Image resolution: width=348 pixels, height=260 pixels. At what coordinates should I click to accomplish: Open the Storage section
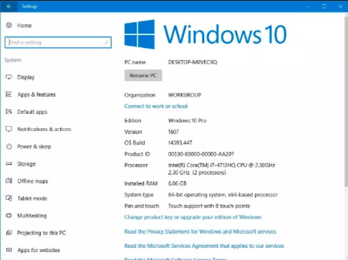(x=26, y=164)
